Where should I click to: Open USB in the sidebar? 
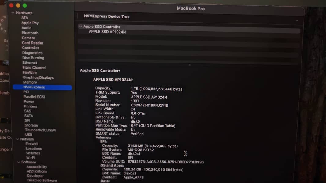click(28, 135)
